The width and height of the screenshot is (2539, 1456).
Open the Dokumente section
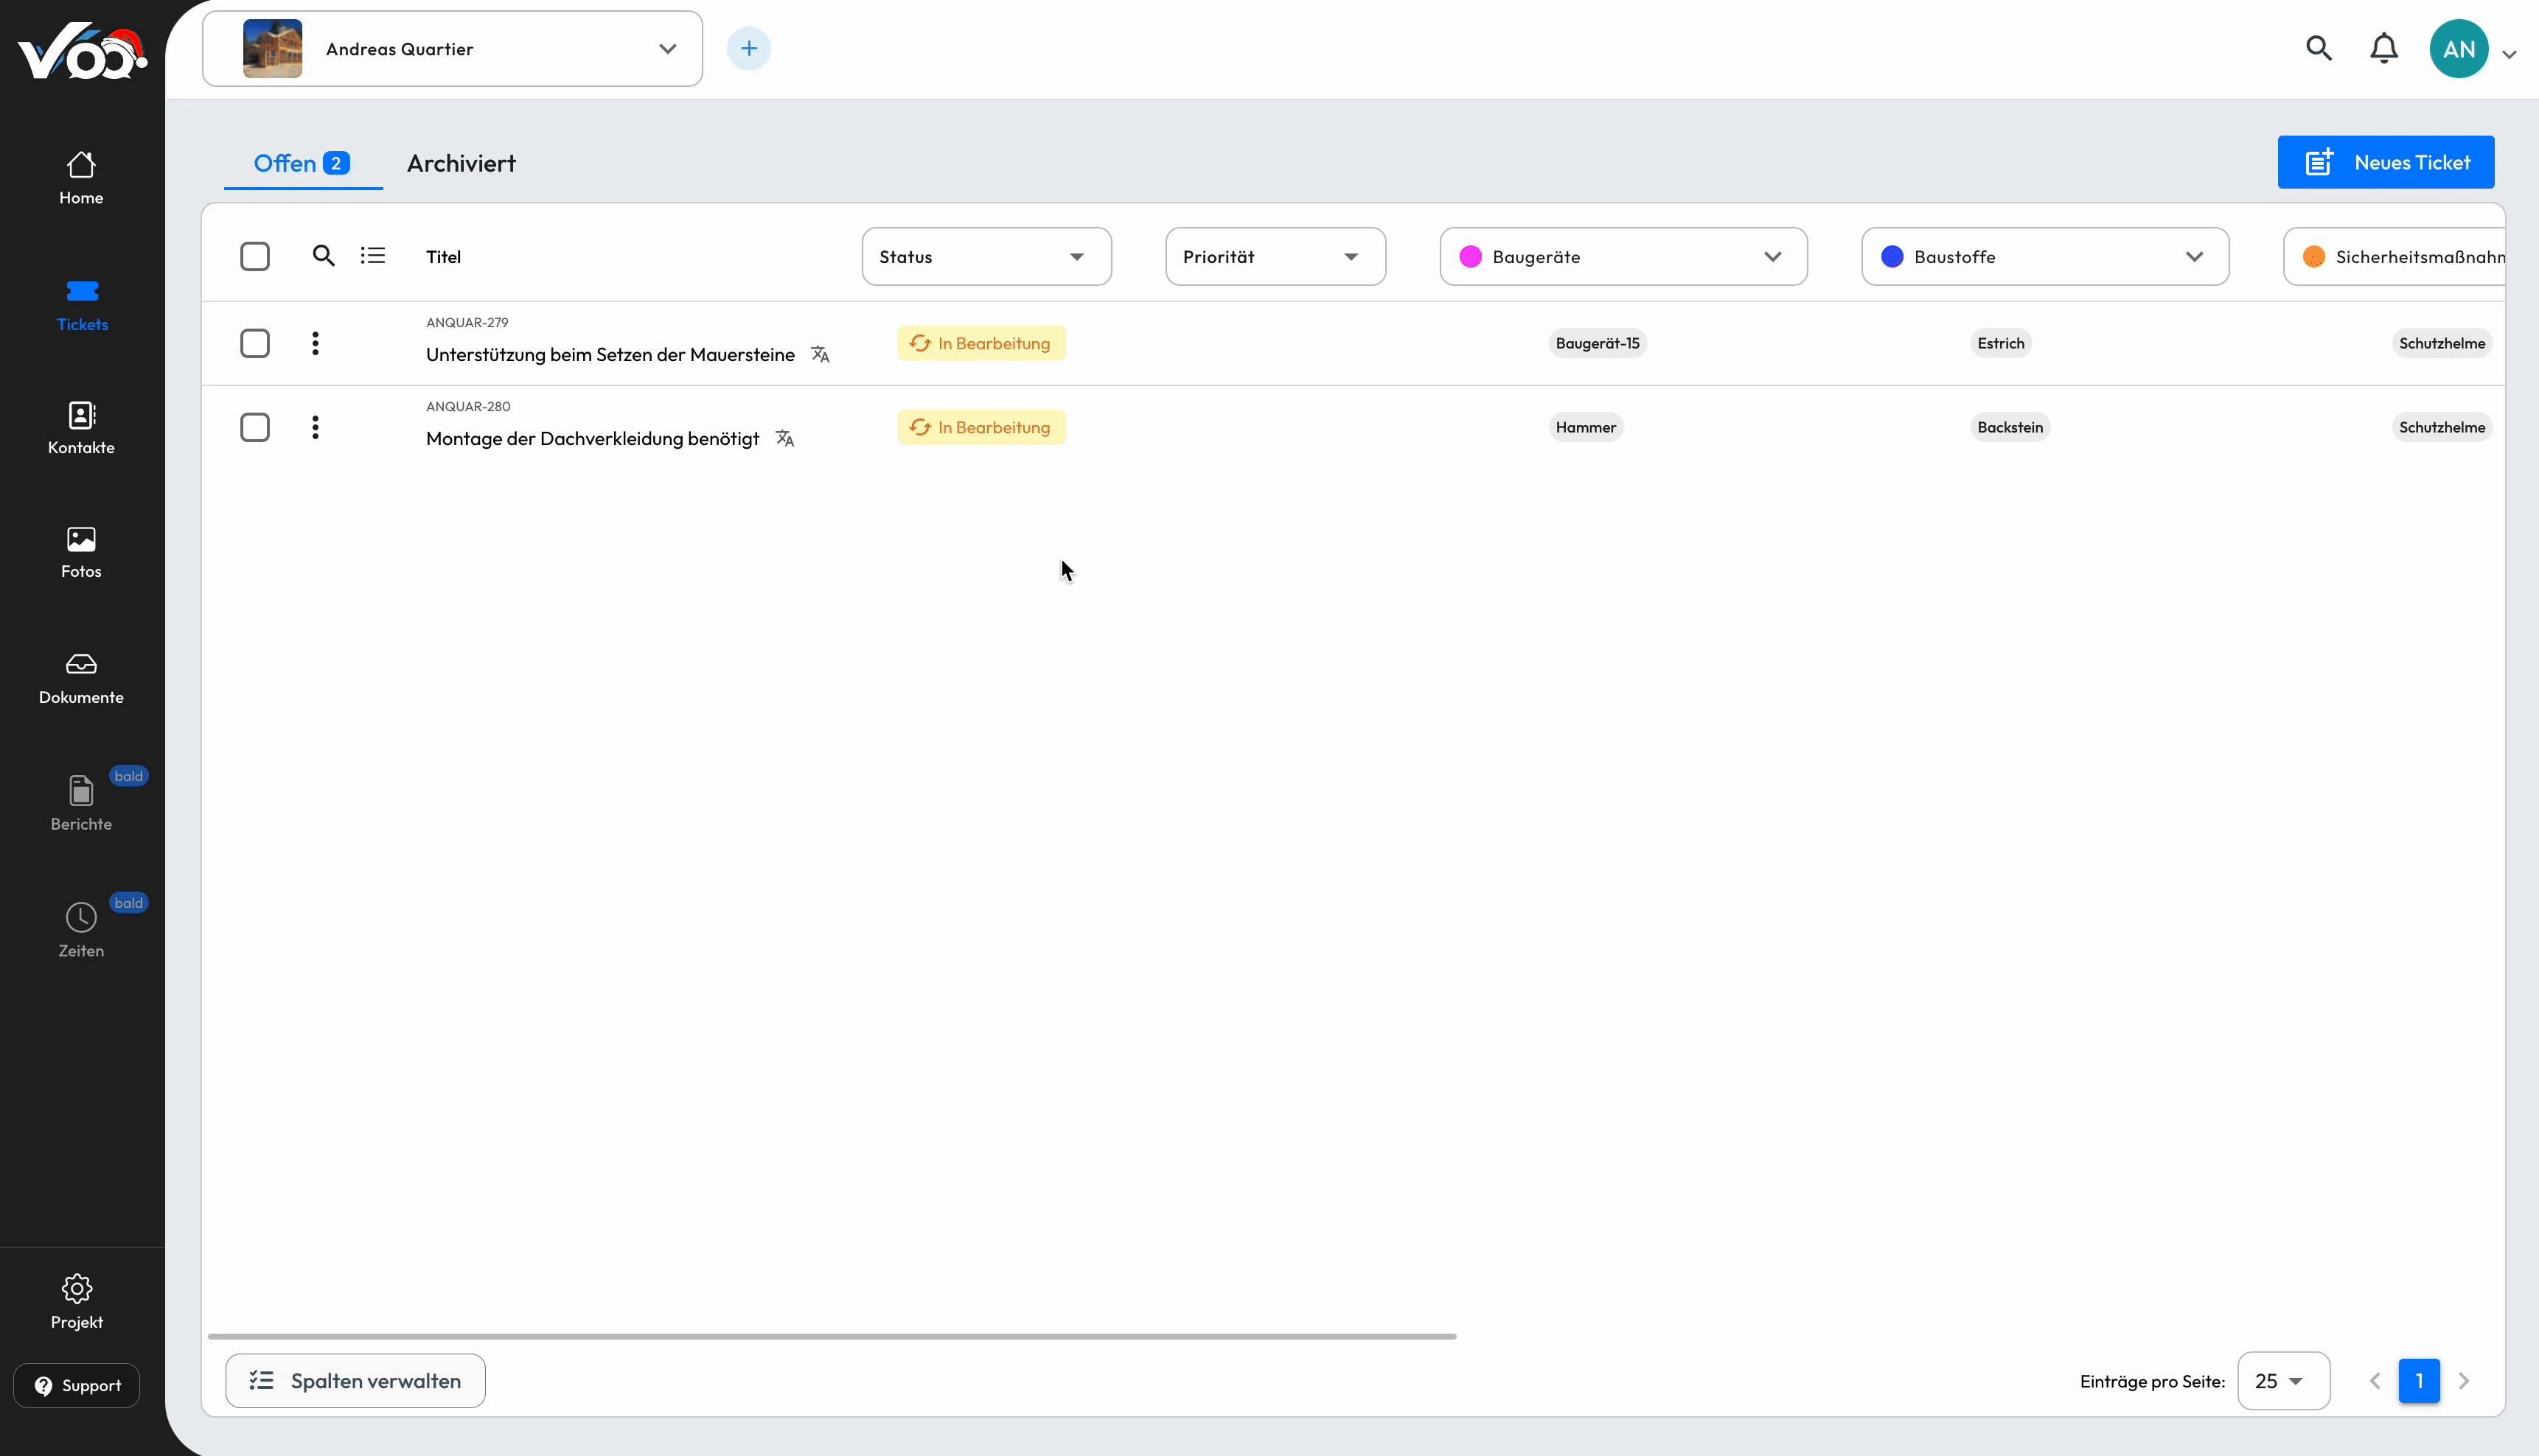point(80,677)
